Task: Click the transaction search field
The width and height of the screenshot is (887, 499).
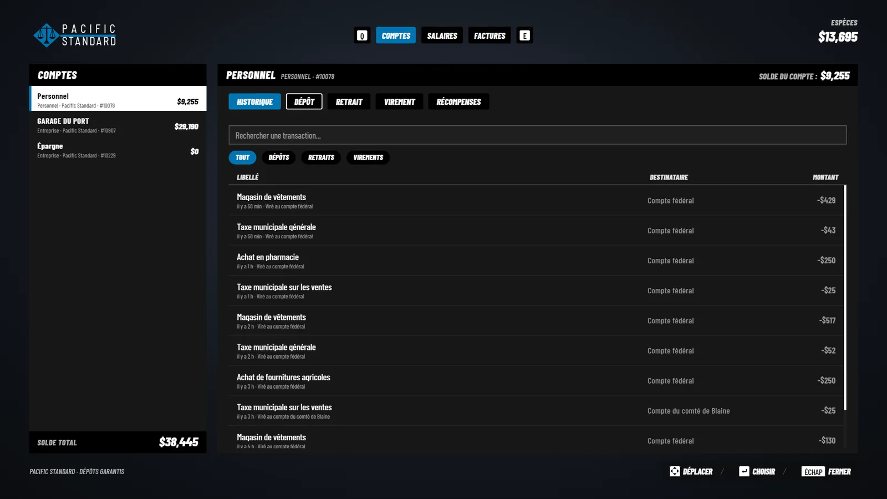Action: 537,135
